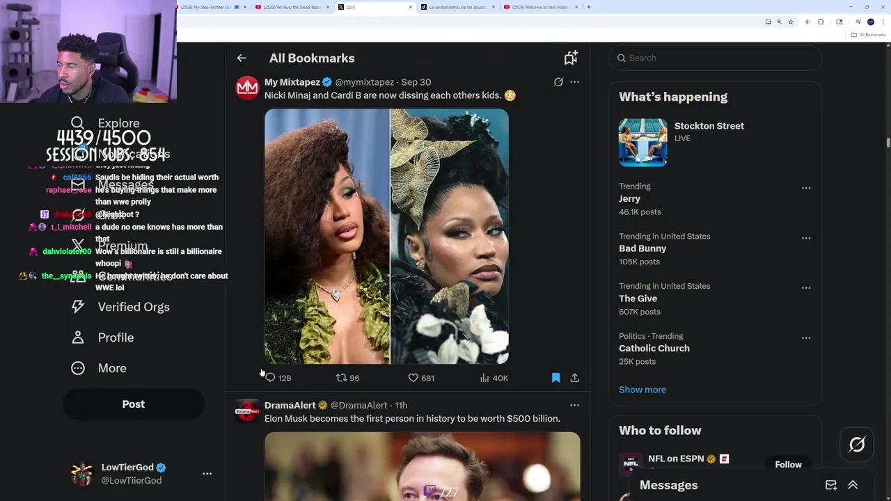Open the more menu on My Mixtapez post
The width and height of the screenshot is (891, 501).
click(x=574, y=82)
